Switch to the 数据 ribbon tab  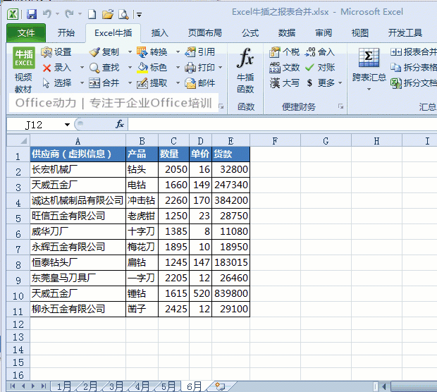pos(286,33)
